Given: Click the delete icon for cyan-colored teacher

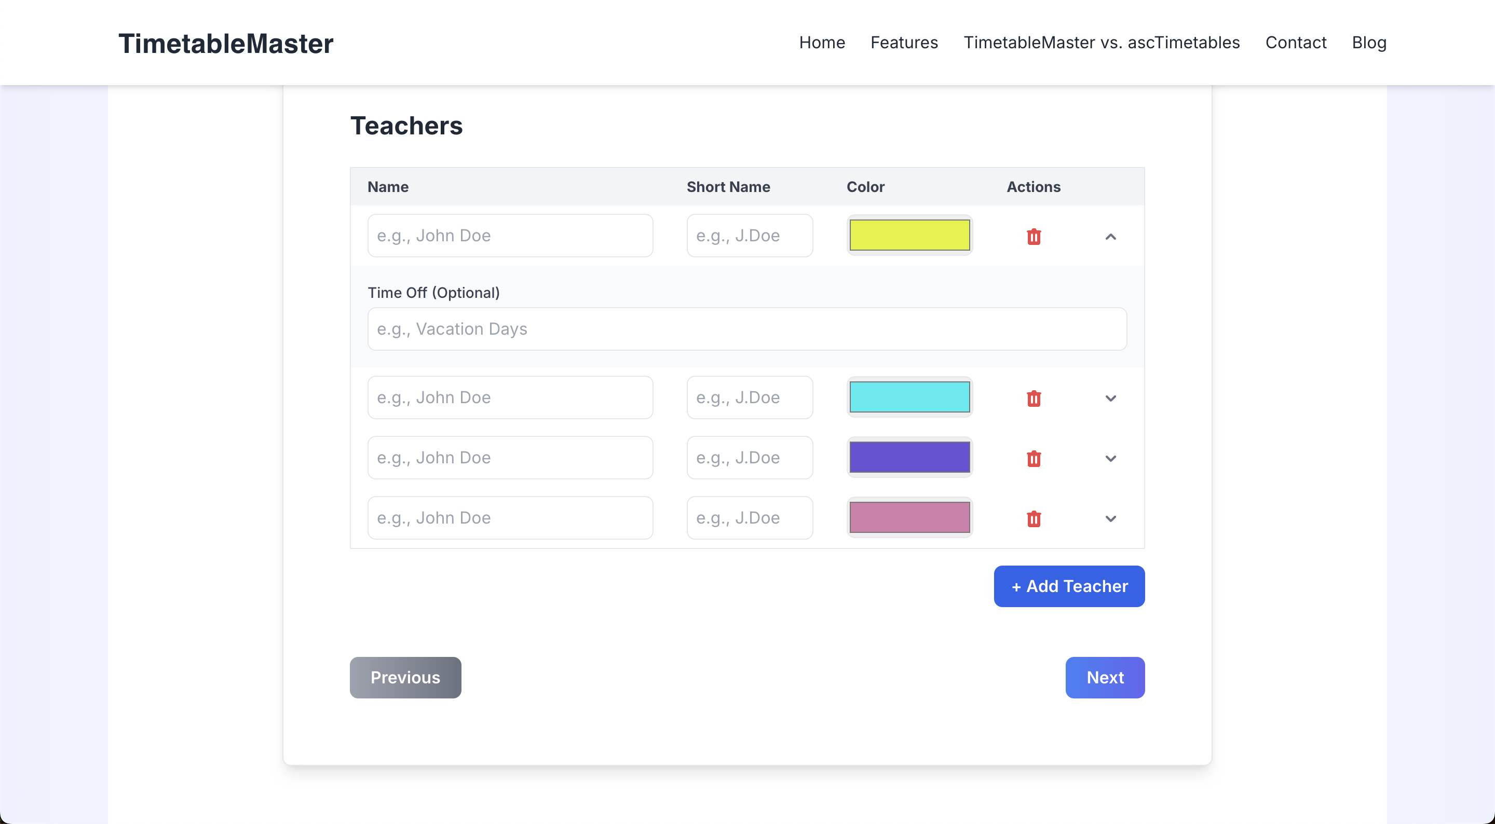Looking at the screenshot, I should point(1033,397).
